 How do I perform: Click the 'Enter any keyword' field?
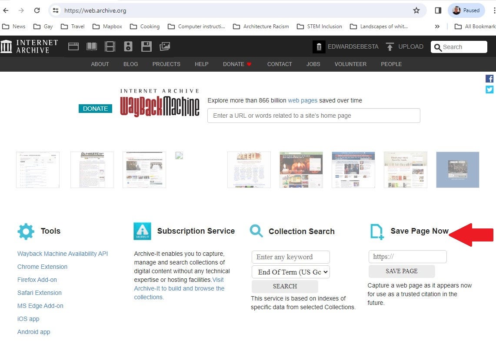point(291,257)
